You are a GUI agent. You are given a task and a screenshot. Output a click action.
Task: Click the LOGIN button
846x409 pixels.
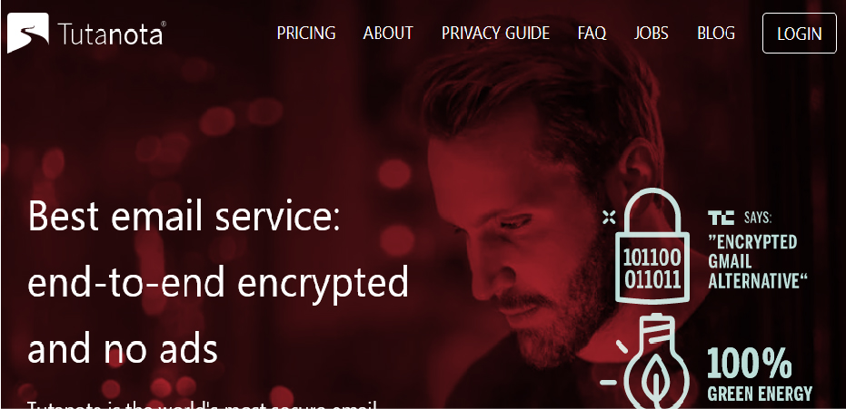tap(799, 34)
